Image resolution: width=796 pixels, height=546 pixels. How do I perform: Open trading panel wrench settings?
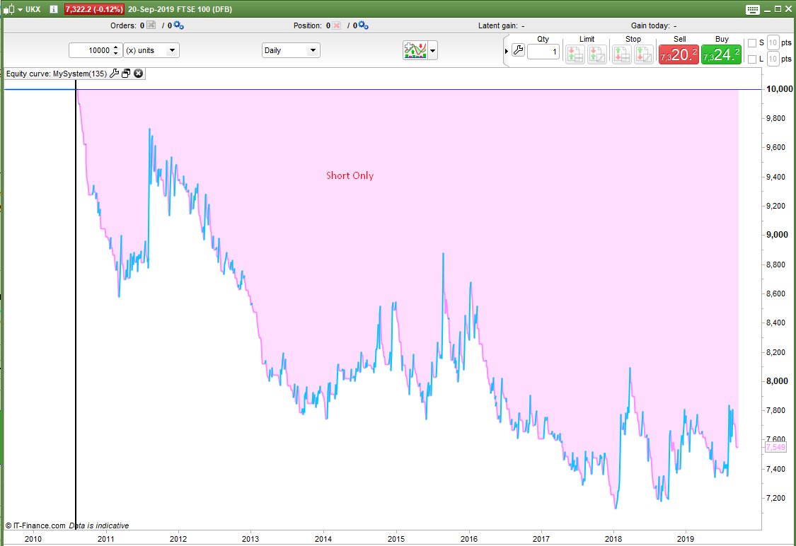tap(519, 50)
